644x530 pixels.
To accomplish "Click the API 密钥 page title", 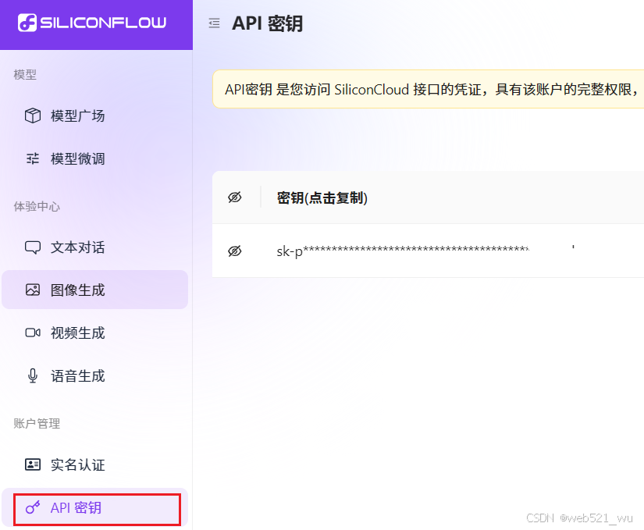I will point(268,23).
